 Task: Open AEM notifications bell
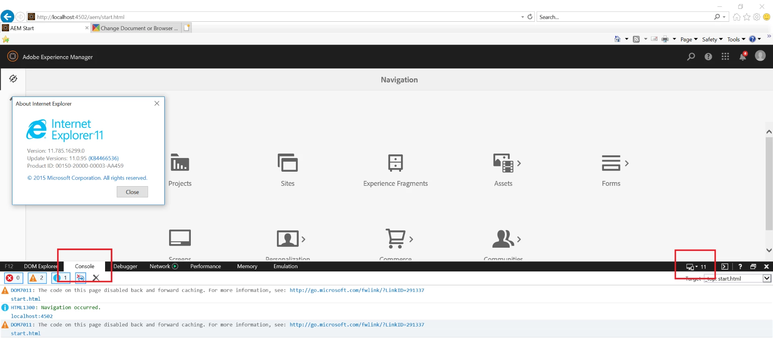pos(743,56)
